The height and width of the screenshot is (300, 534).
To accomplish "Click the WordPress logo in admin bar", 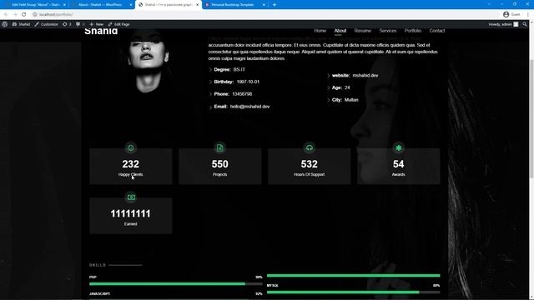I will 5,24.
